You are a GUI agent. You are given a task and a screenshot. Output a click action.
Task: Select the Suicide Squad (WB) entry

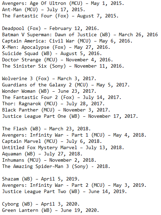pyautogui.click(x=52, y=53)
